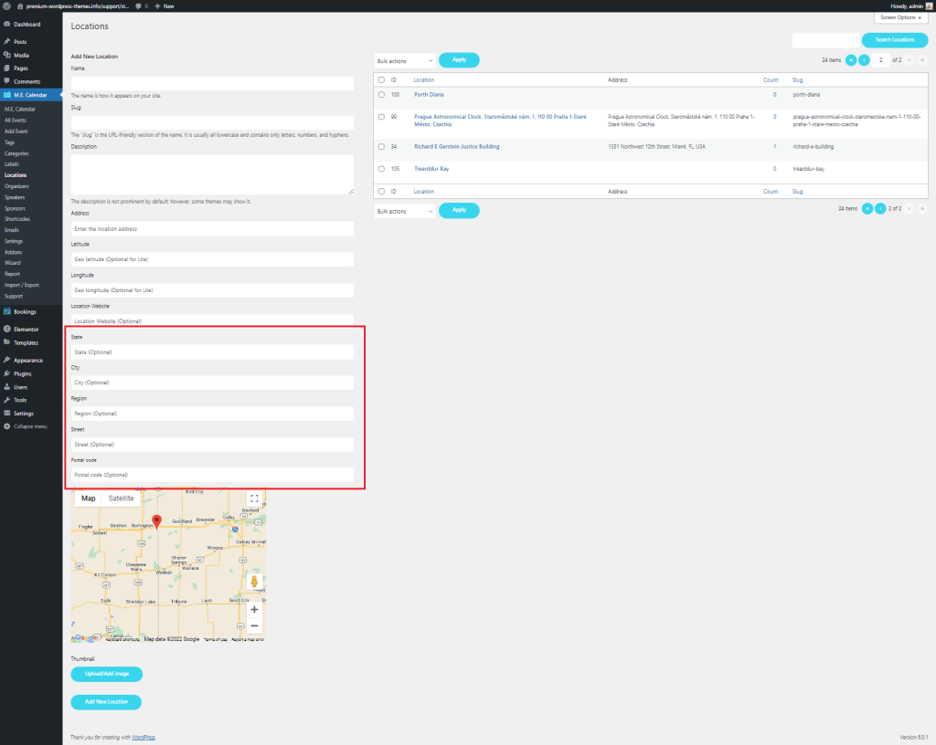Open Organizers in M.E. Calendar submenu

(16, 186)
